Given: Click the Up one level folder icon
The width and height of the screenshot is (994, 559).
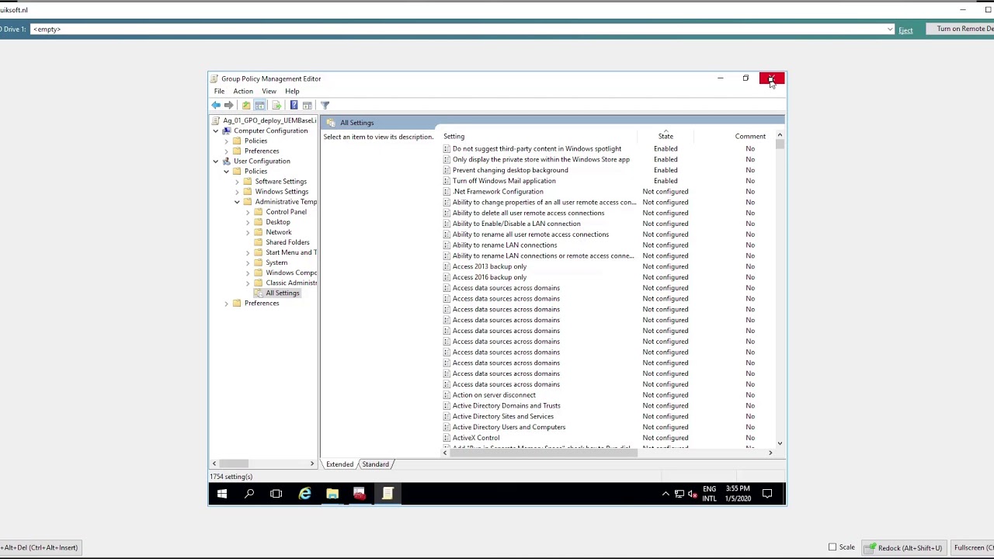Looking at the screenshot, I should click(x=246, y=105).
